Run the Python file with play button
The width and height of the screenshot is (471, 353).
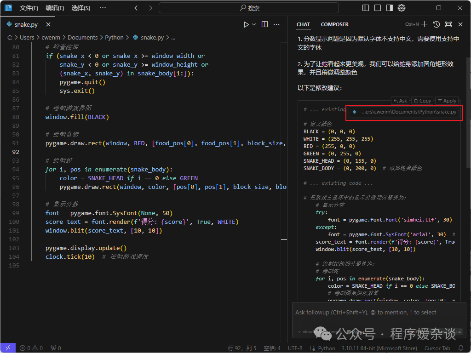pyautogui.click(x=246, y=24)
